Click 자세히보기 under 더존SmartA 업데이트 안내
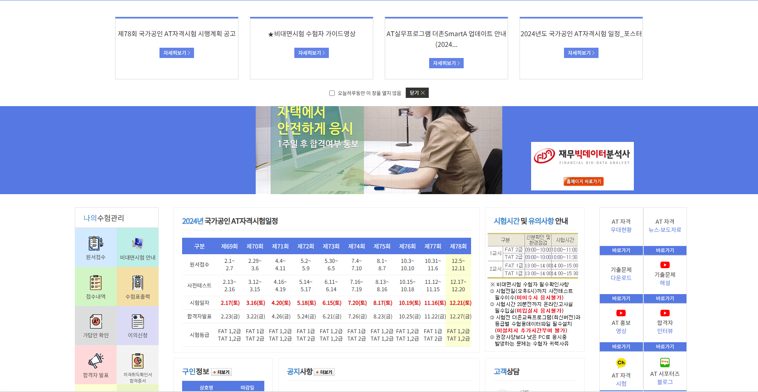The height and width of the screenshot is (392, 758). pos(446,63)
